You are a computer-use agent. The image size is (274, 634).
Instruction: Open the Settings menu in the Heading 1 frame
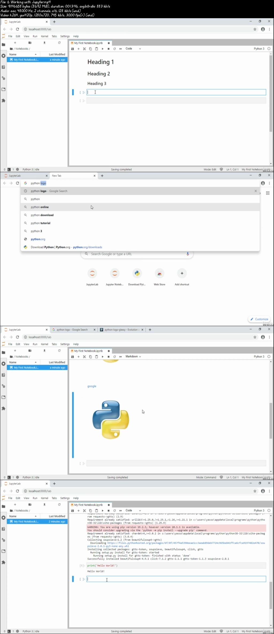pos(65,36)
